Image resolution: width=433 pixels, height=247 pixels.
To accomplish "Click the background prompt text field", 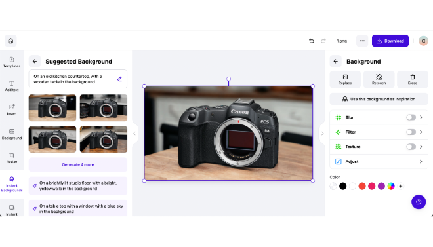I will (78, 79).
